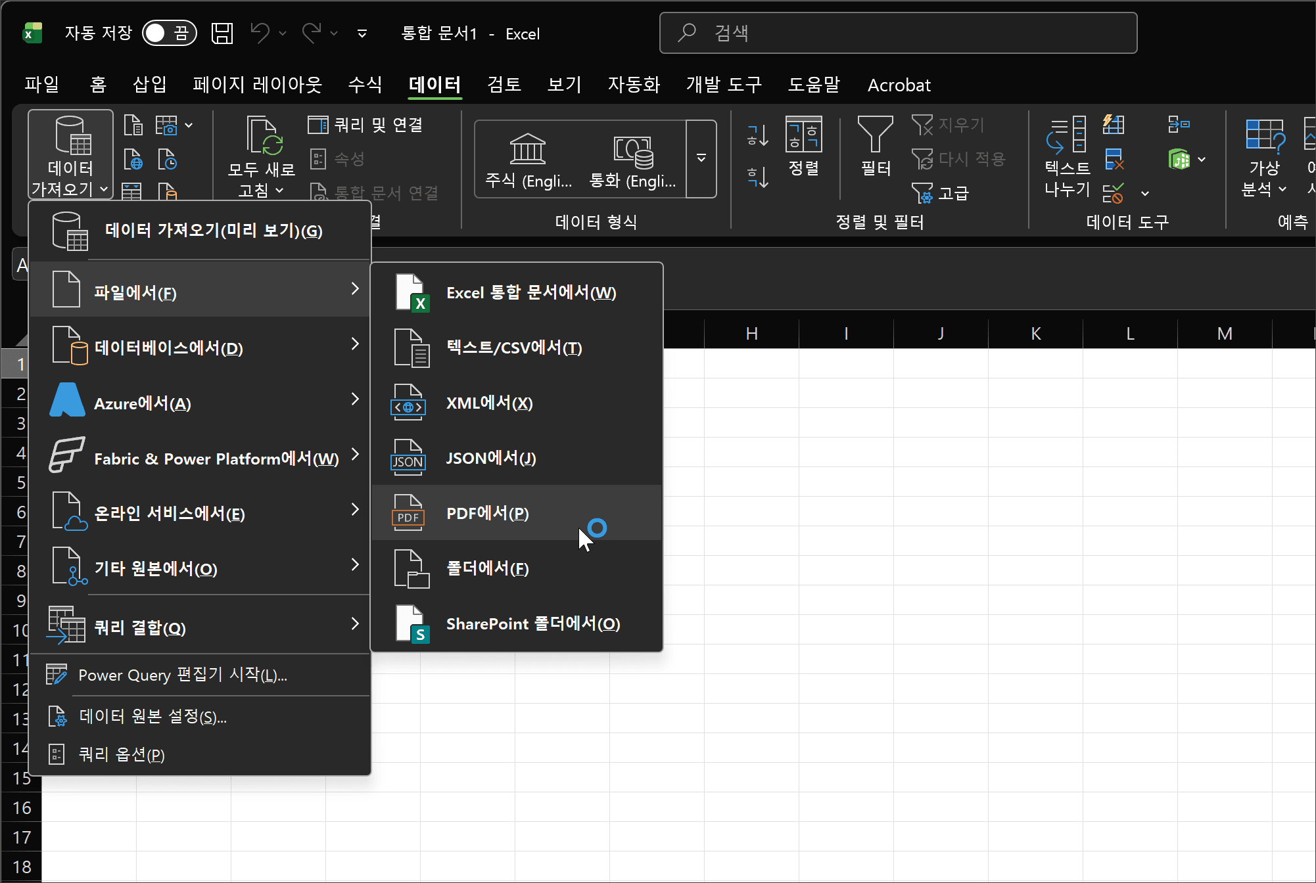
Task: Open the 정렬 sort dialog button
Action: [x=804, y=147]
